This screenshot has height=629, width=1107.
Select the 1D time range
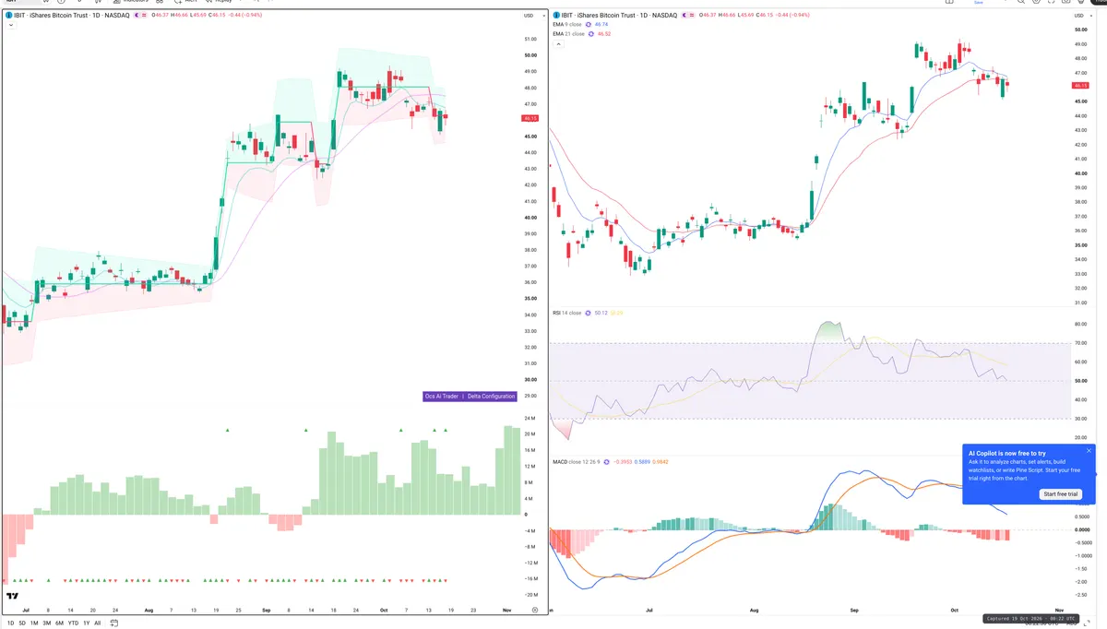point(11,623)
